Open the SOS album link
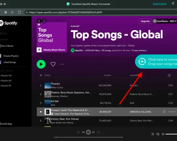This screenshot has width=177, height=141. click(x=132, y=103)
